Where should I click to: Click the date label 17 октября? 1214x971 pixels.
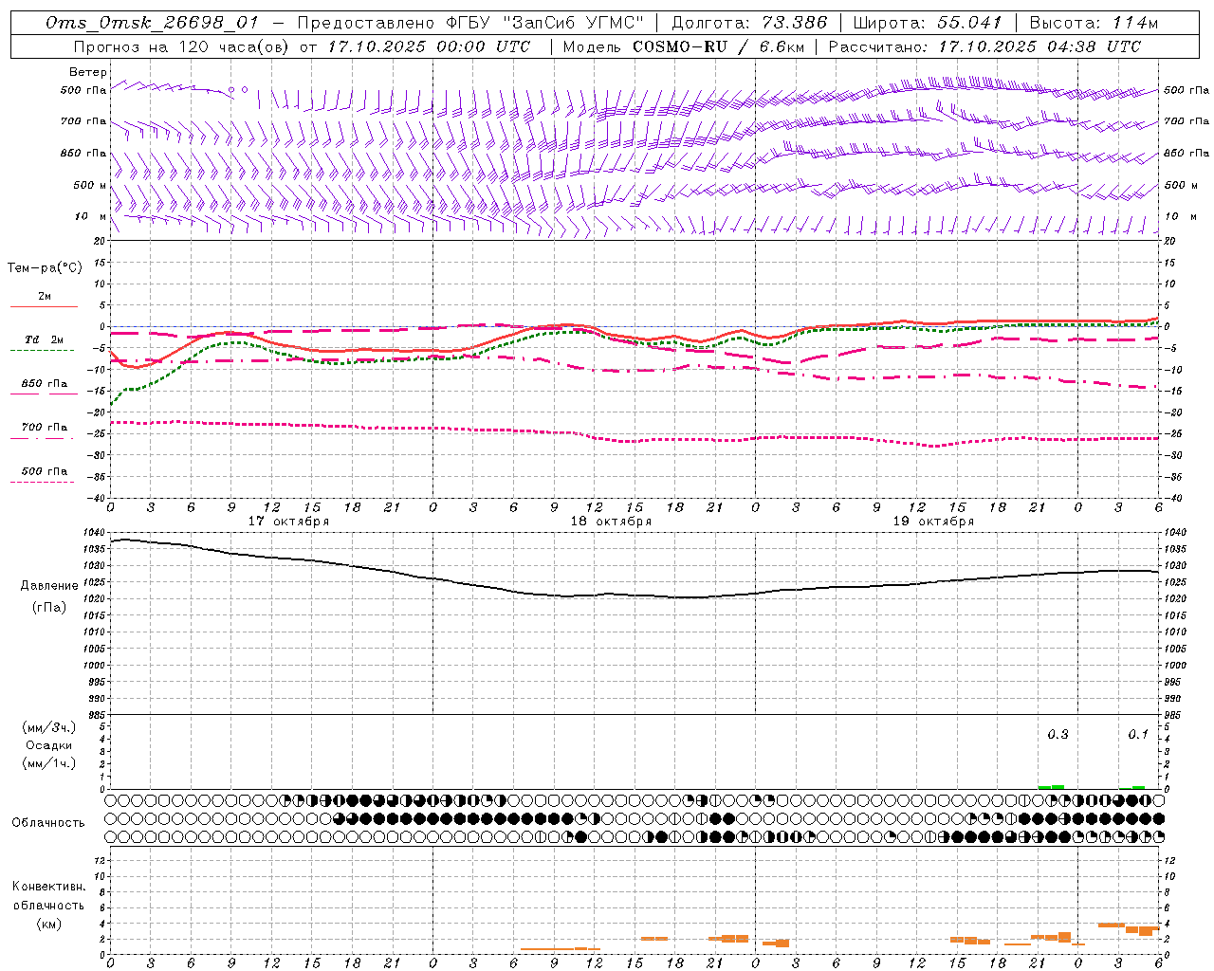point(288,522)
